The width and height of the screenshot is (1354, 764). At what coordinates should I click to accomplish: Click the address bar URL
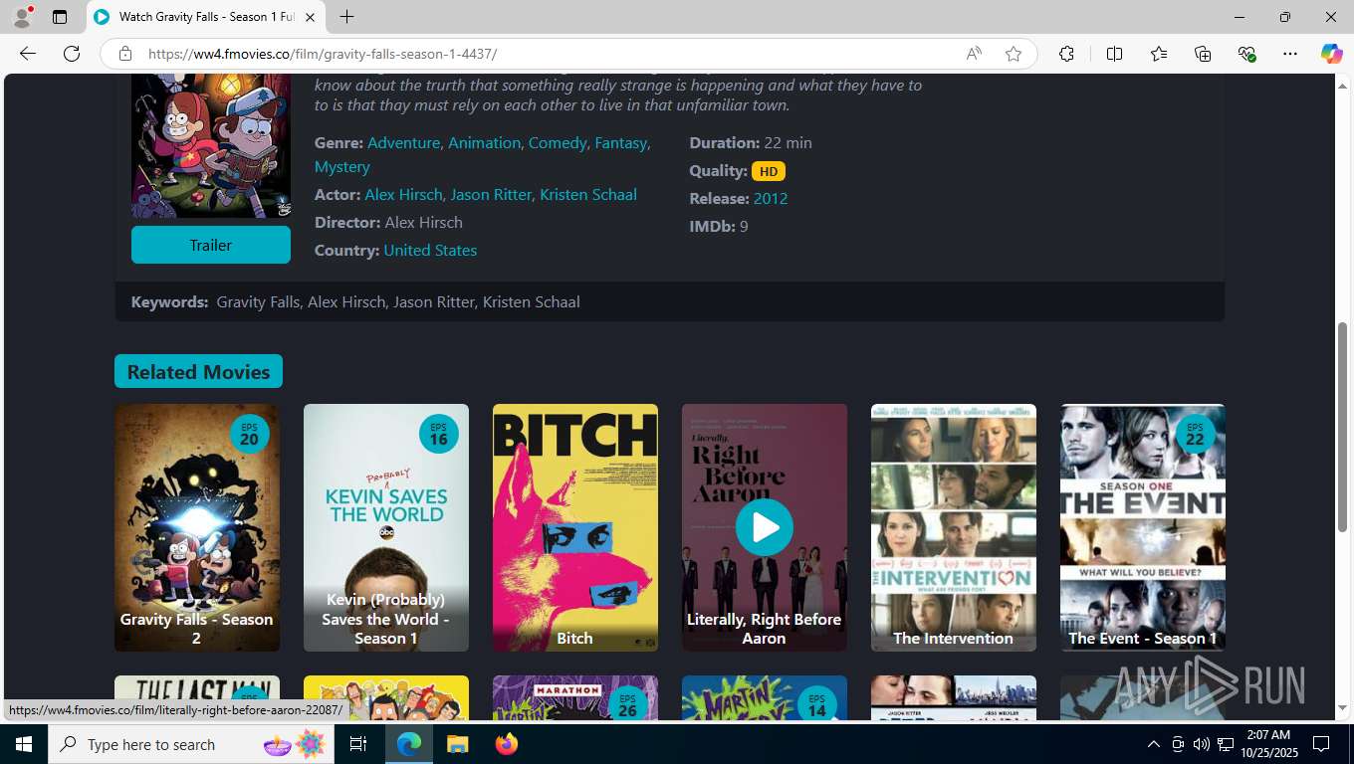click(x=323, y=54)
